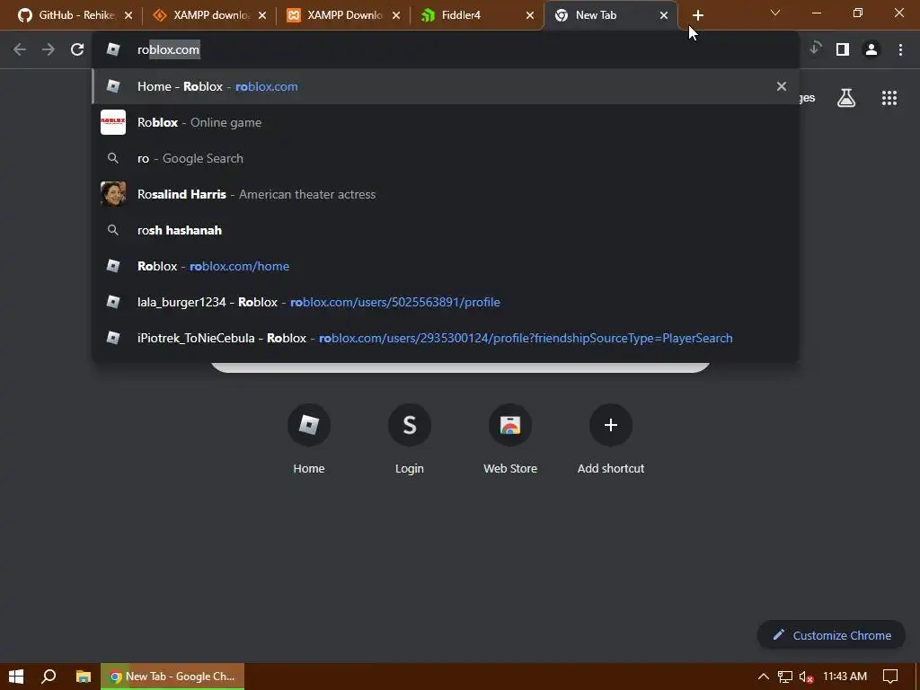Screen dimensions: 920x690
Task: Close the Fiddler4 tab
Action: pos(530,15)
